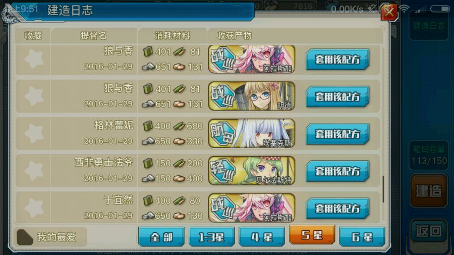The width and height of the screenshot is (454, 255).
Task: Filter by 1-3星 rarity
Action: pyautogui.click(x=212, y=237)
